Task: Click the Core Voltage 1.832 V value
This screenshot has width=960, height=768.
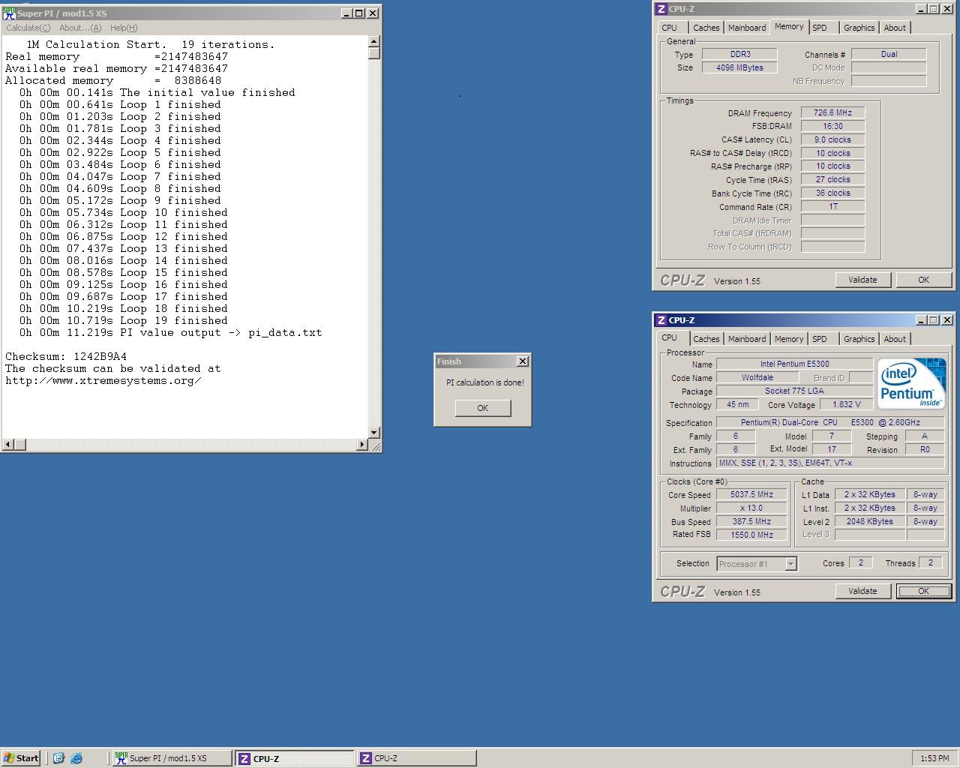Action: pyautogui.click(x=847, y=404)
